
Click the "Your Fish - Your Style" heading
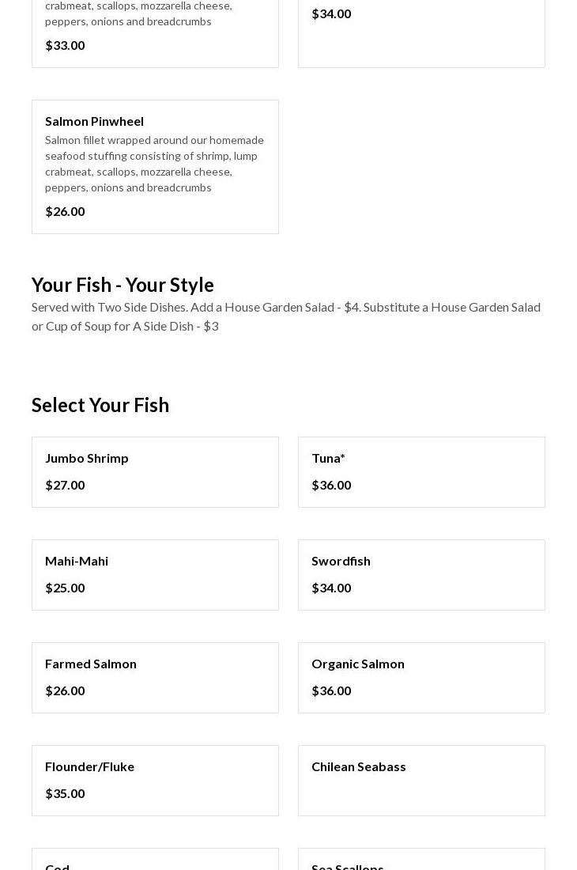(x=123, y=285)
